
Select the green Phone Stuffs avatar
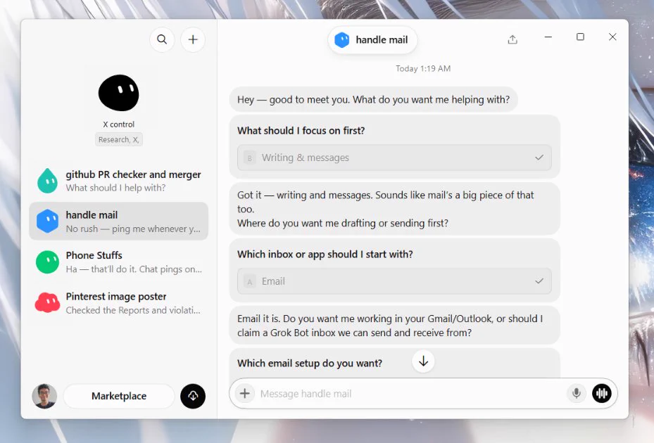(x=48, y=262)
